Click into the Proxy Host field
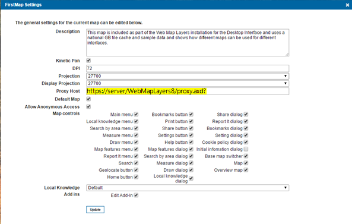Image resolution: width=352 pixels, height=224 pixels. tap(188, 91)
